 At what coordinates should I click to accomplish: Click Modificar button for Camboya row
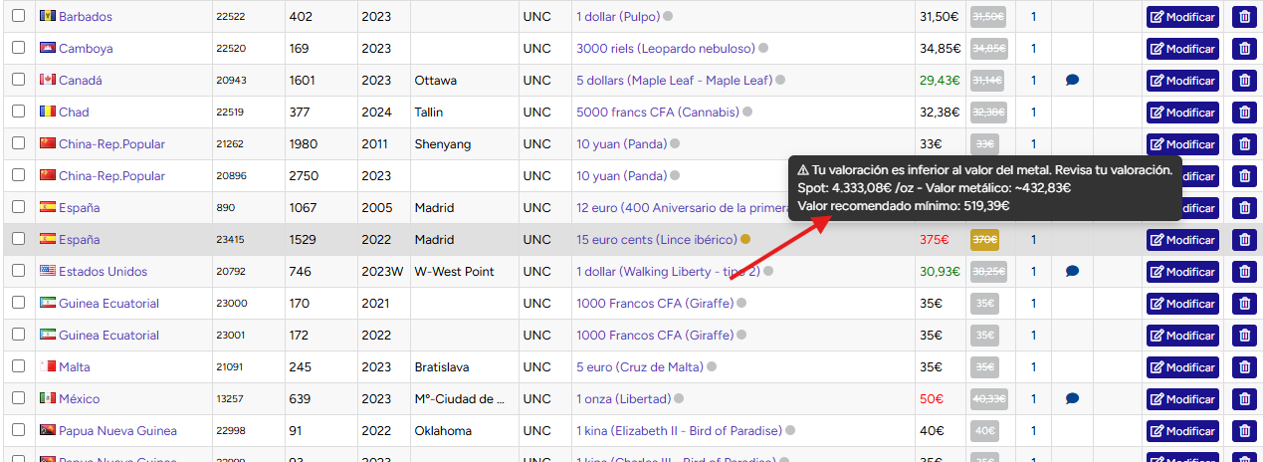[x=1182, y=49]
